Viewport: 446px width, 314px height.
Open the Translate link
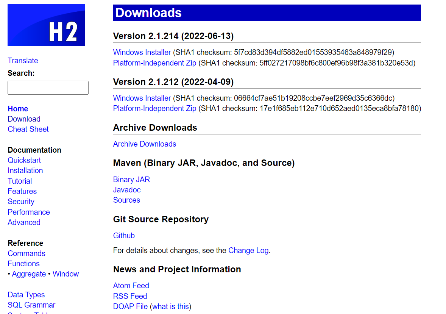pos(23,61)
